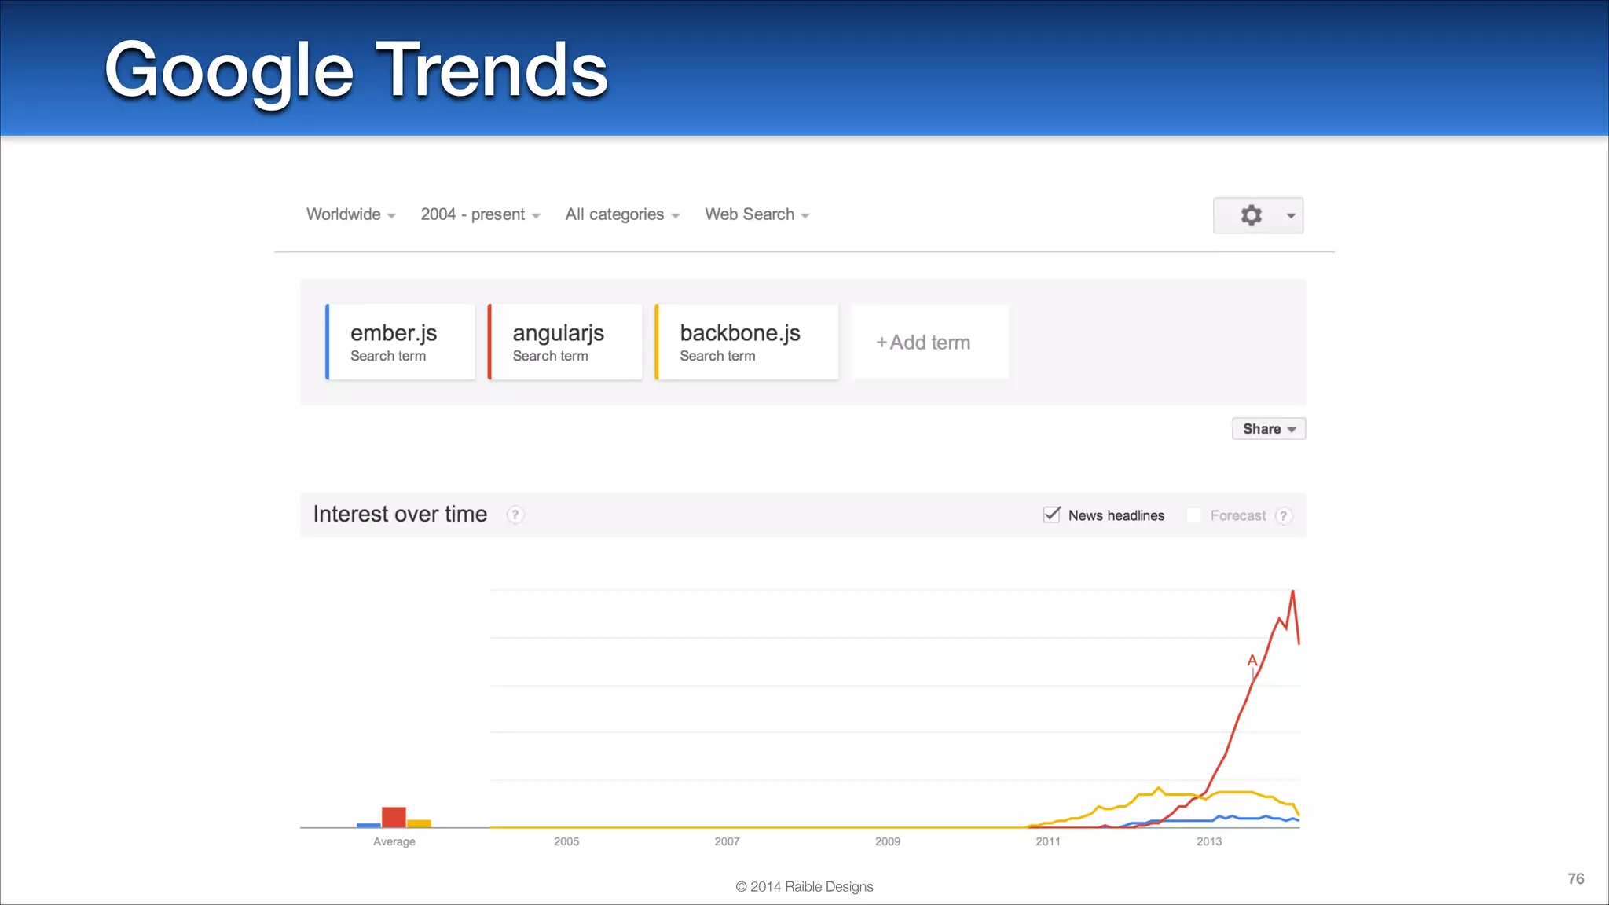Select the angularjs search term card
1609x905 pixels.
pos(565,342)
